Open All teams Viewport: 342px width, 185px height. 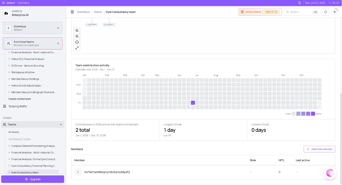(x=13, y=132)
